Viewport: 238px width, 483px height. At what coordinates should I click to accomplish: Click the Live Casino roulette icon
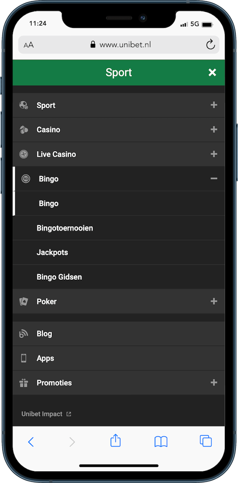coord(24,154)
